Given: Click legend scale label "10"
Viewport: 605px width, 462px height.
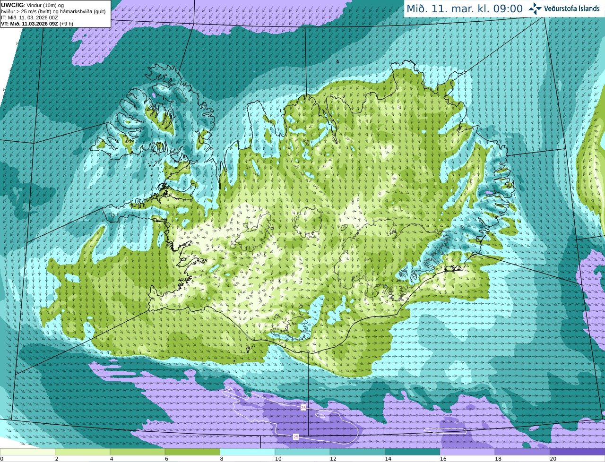Looking at the screenshot, I should (x=277, y=459).
